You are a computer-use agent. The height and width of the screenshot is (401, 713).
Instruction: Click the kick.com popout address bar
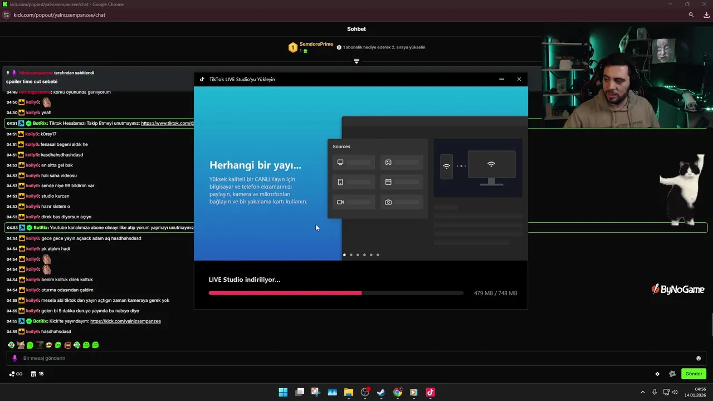(60, 15)
